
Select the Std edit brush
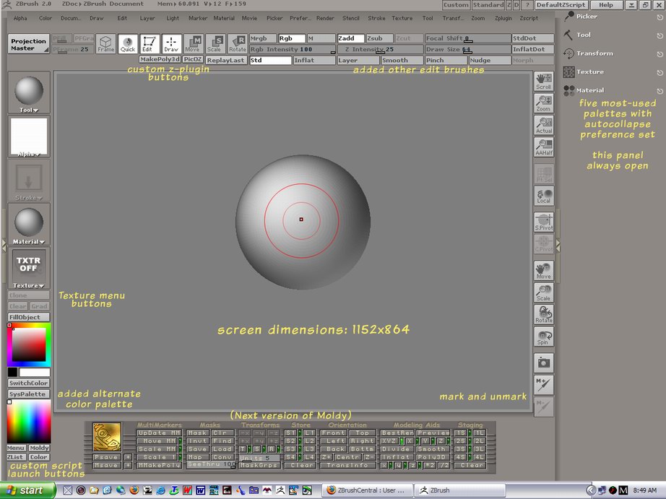pyautogui.click(x=270, y=61)
